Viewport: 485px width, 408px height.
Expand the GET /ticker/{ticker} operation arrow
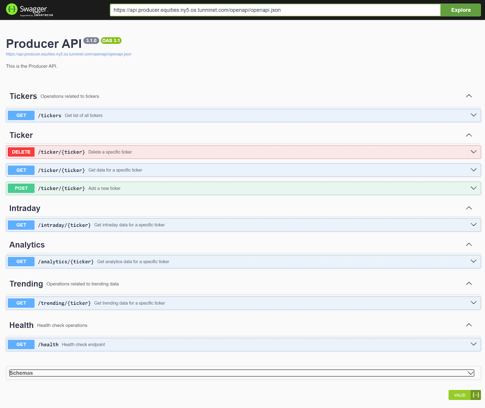[474, 170]
